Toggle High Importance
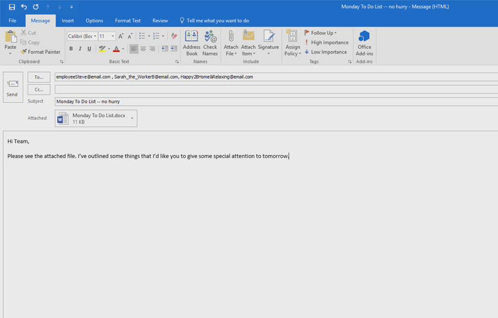 click(326, 42)
